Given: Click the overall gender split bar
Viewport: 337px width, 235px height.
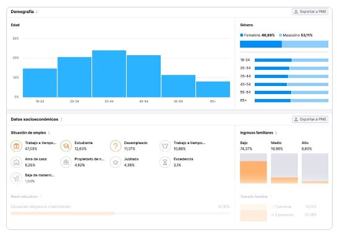Looking at the screenshot, I should coord(284,44).
